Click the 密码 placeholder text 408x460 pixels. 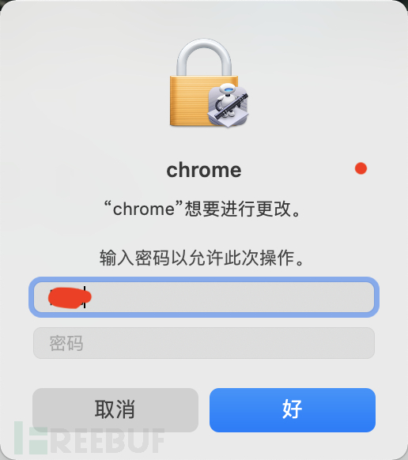pos(66,343)
